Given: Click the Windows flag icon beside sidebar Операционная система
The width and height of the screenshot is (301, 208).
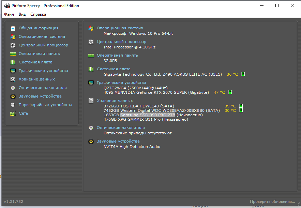Looking at the screenshot, I should click(x=13, y=36).
